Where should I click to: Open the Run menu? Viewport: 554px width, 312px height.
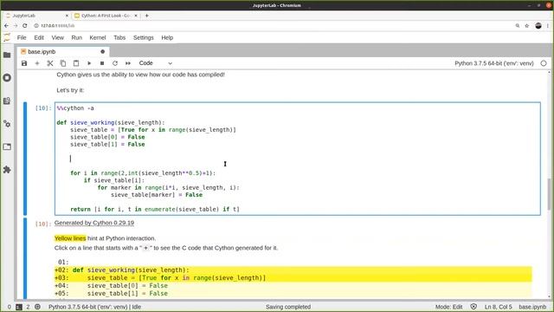tap(77, 37)
